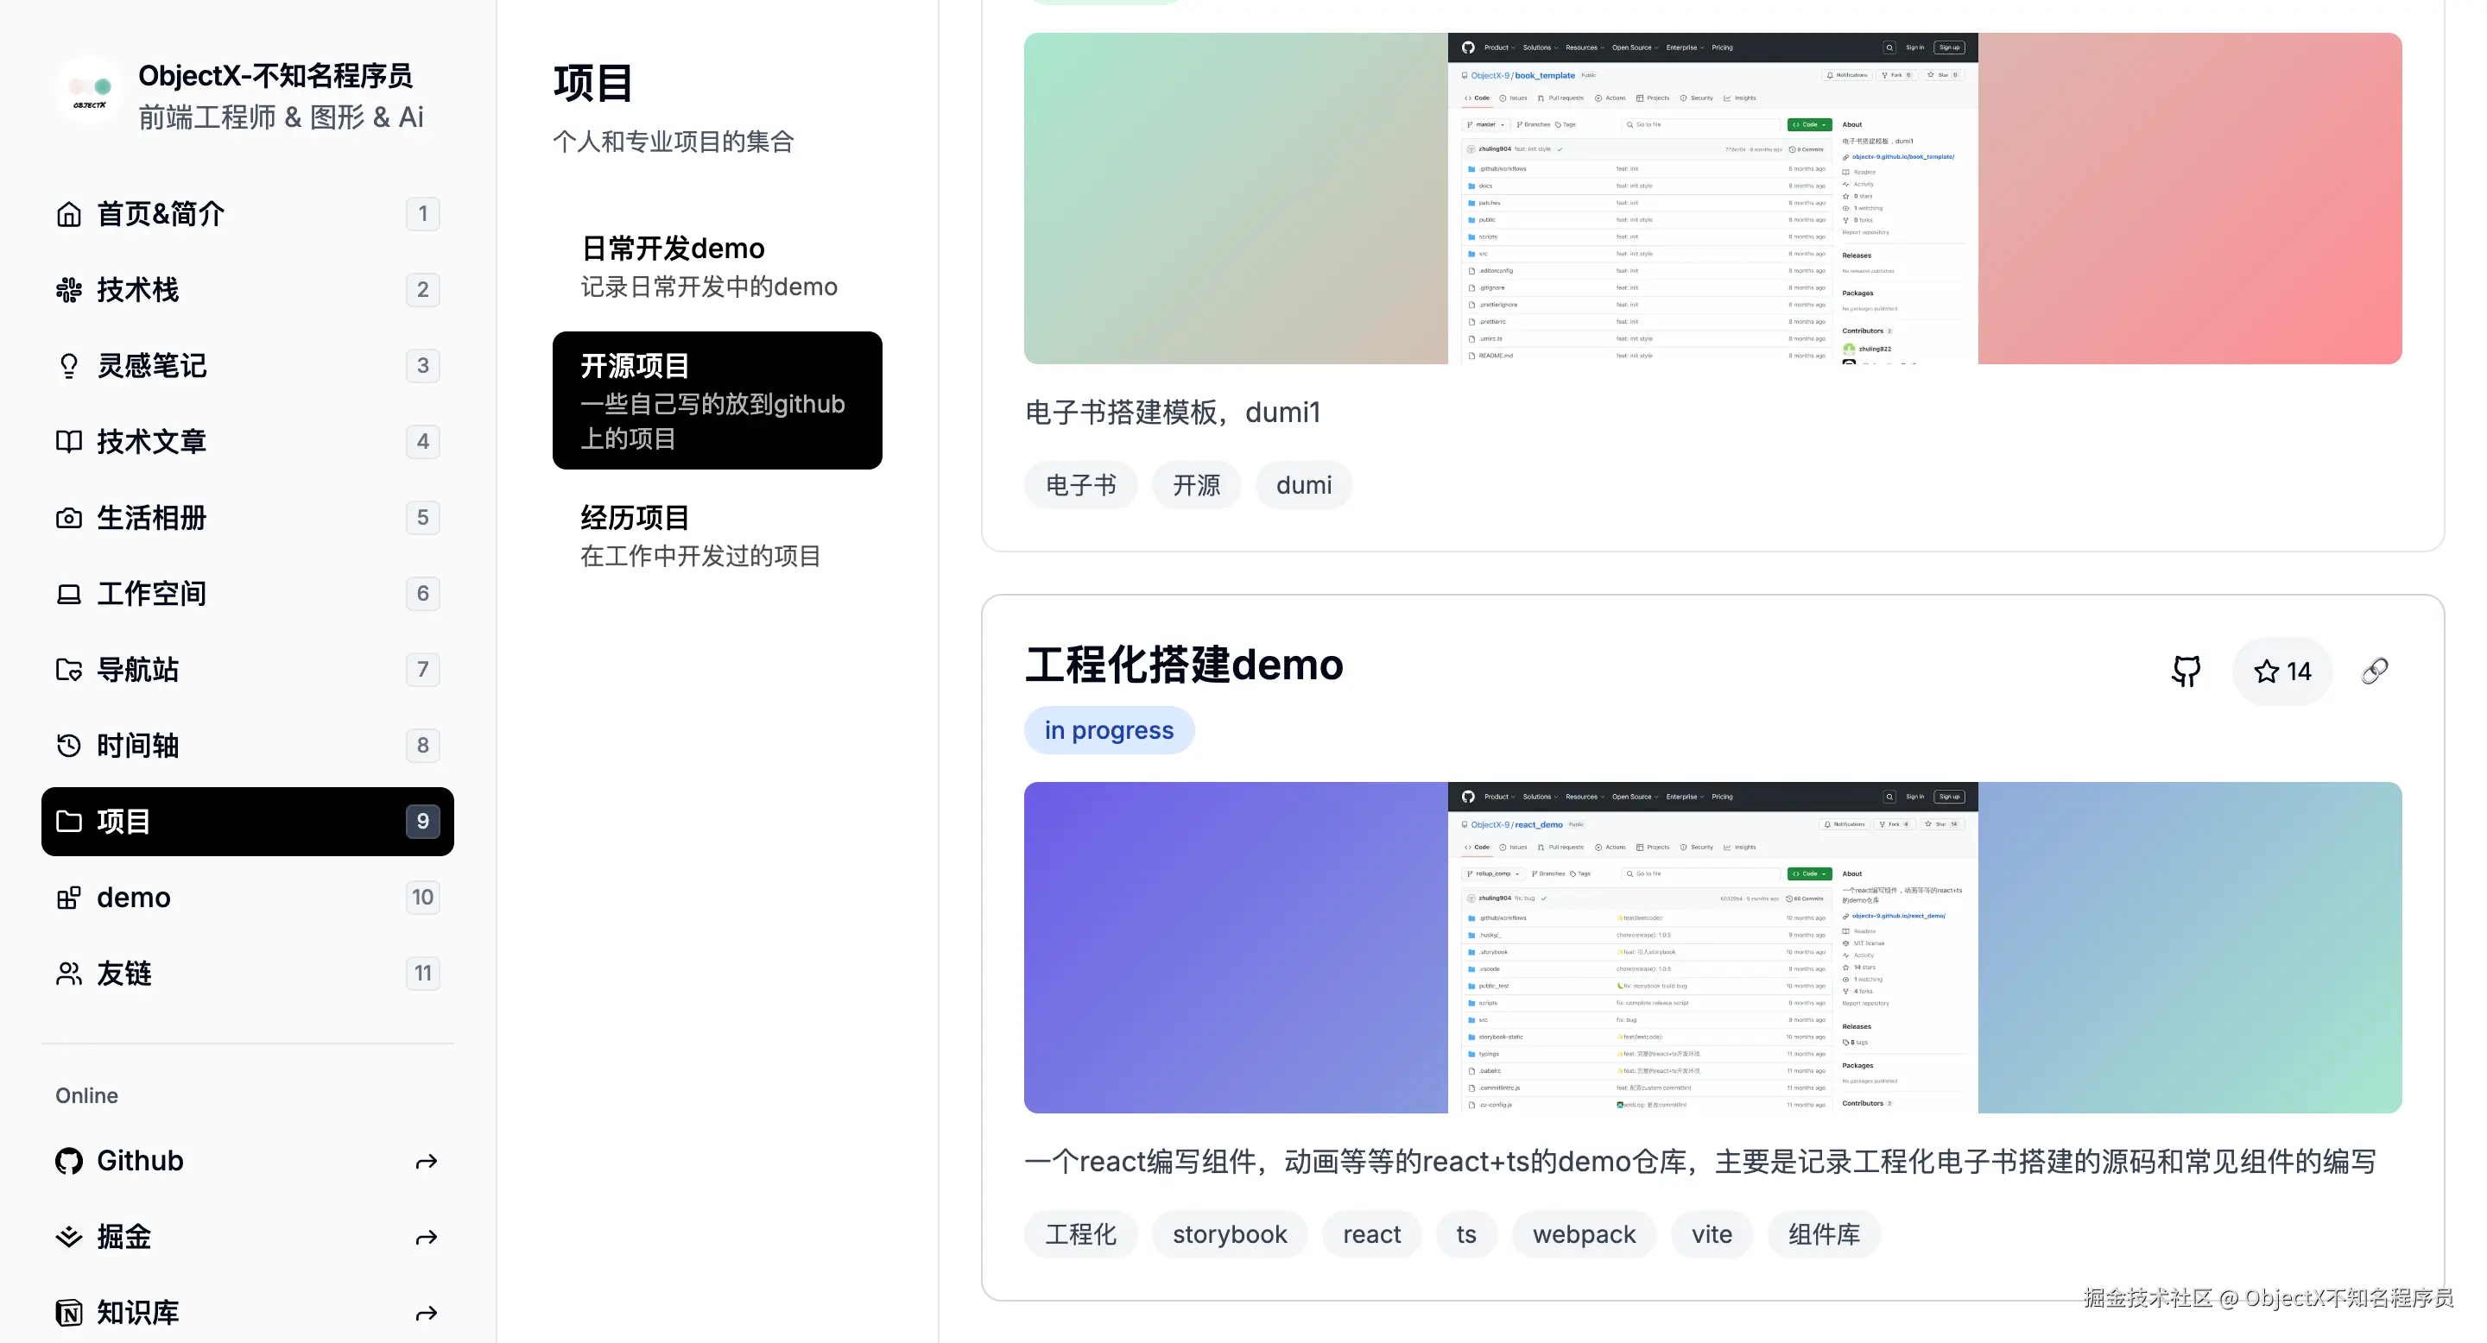Click the star count button showing 14
This screenshot has width=2487, height=1343.
point(2282,671)
